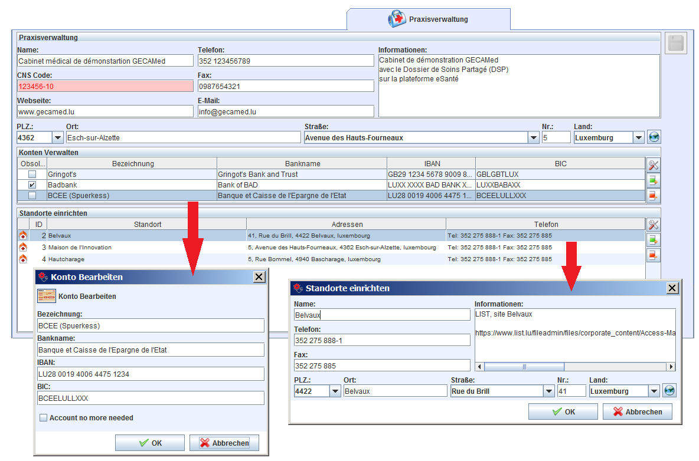Click the green add icon in Konten Verwalten
This screenshot has height=461, width=699.
[653, 180]
